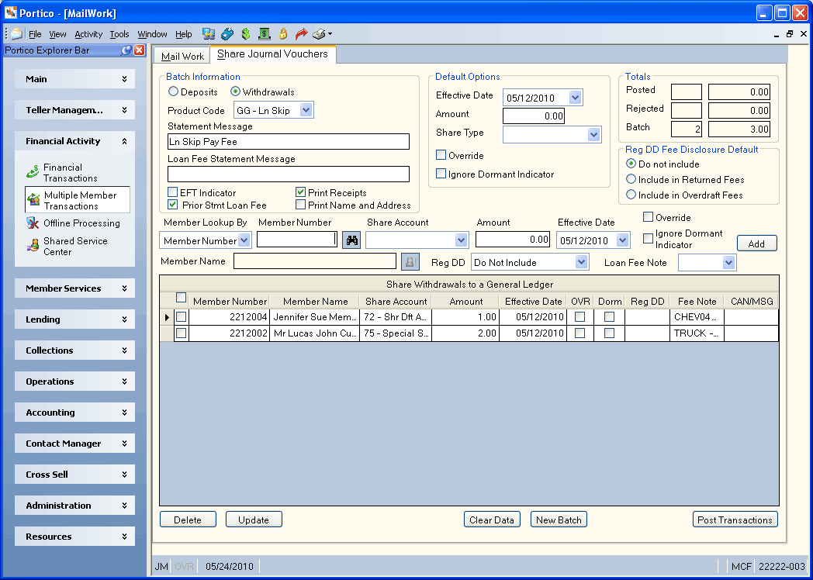Click the green dollar sign toolbar icon
This screenshot has width=813, height=580.
246,34
